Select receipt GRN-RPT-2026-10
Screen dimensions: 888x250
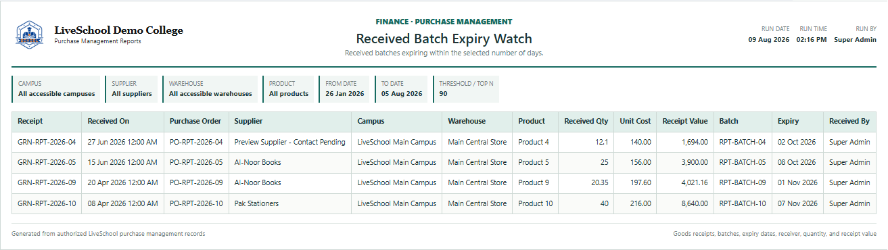47,203
